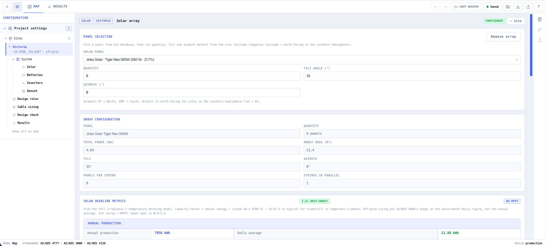The width and height of the screenshot is (546, 246).
Task: Collapse the Project settings section chevron
Action: [x=5, y=28]
